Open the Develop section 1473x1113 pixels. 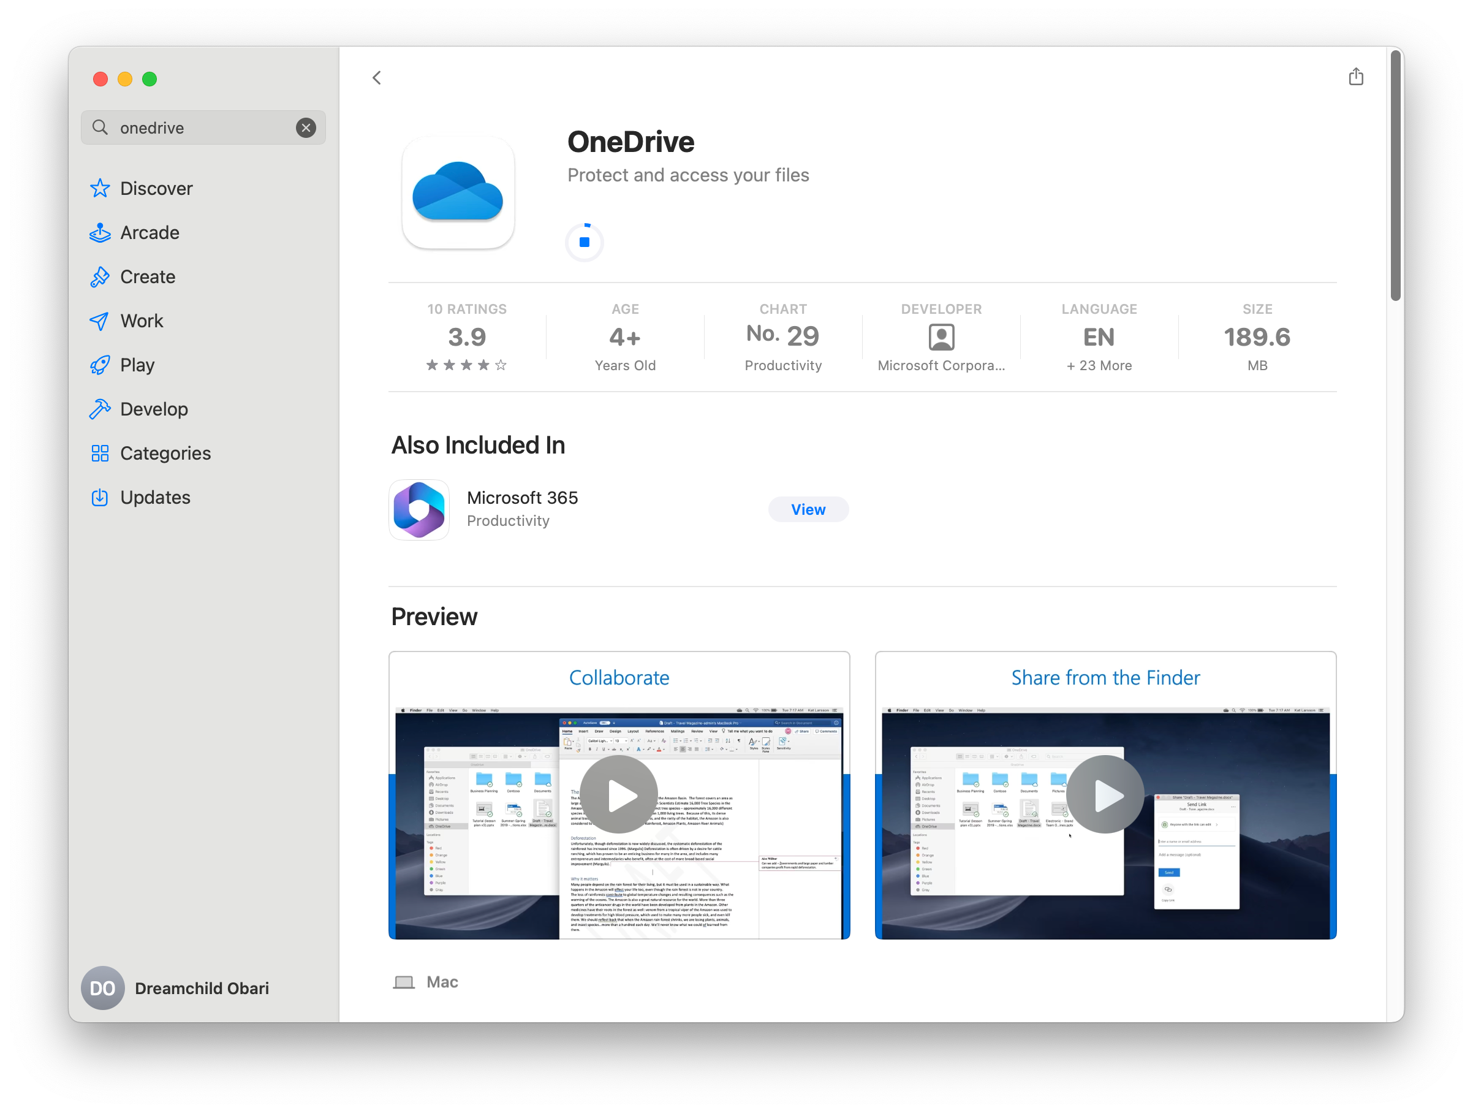(x=154, y=408)
